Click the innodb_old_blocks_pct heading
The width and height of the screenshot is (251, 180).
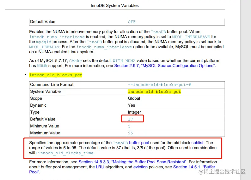[x=56, y=75]
